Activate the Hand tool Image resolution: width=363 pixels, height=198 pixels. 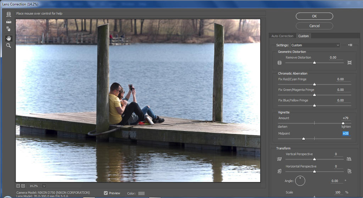click(x=9, y=38)
